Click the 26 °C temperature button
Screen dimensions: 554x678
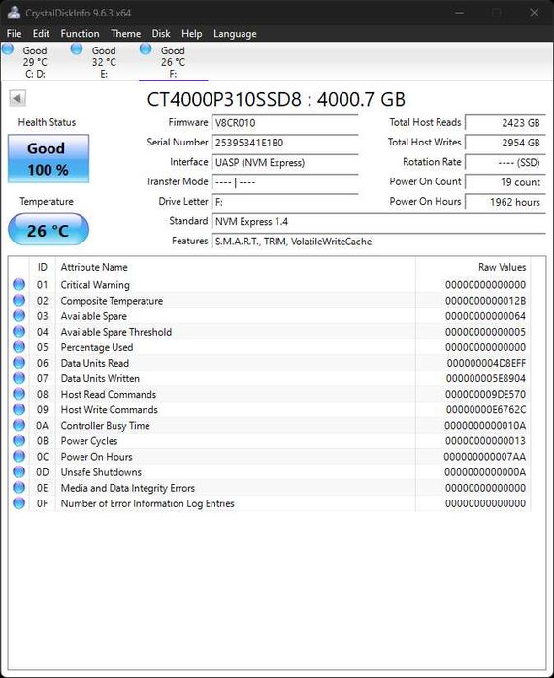pos(49,230)
